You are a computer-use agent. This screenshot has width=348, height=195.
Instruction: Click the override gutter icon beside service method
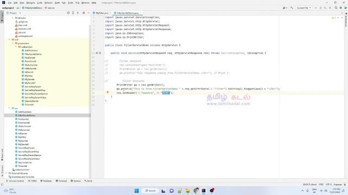(x=97, y=53)
